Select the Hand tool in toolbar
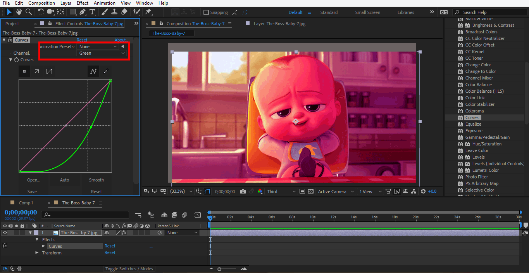Image resolution: width=529 pixels, height=273 pixels. [x=19, y=12]
